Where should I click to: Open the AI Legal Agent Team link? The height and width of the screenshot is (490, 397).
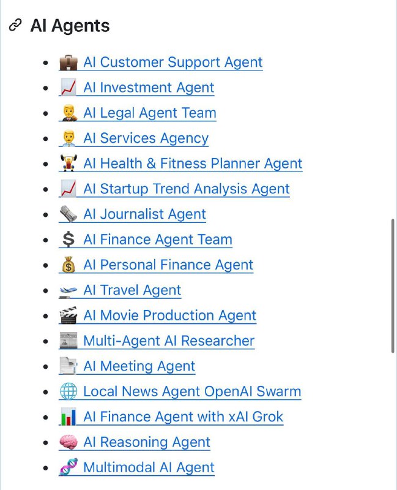point(150,113)
